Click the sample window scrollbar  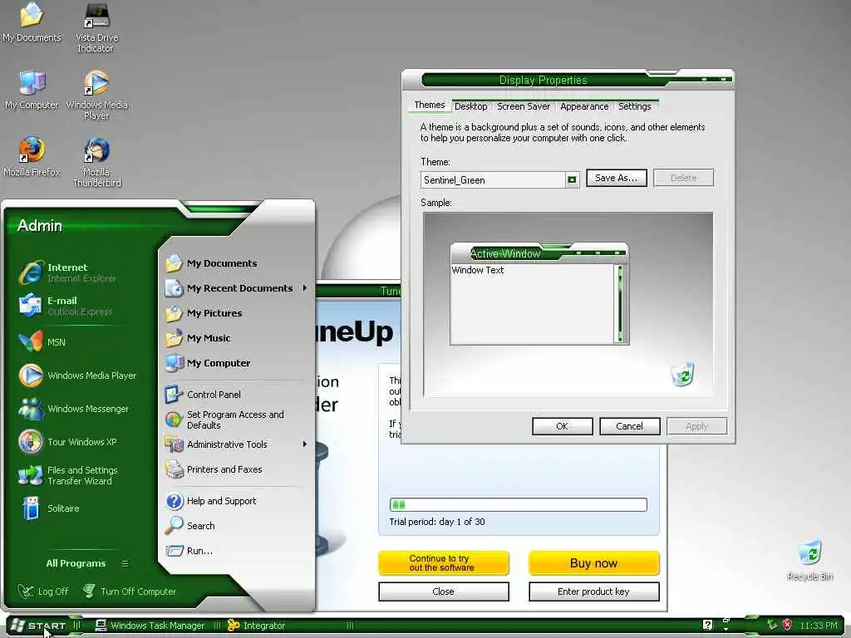tap(620, 304)
